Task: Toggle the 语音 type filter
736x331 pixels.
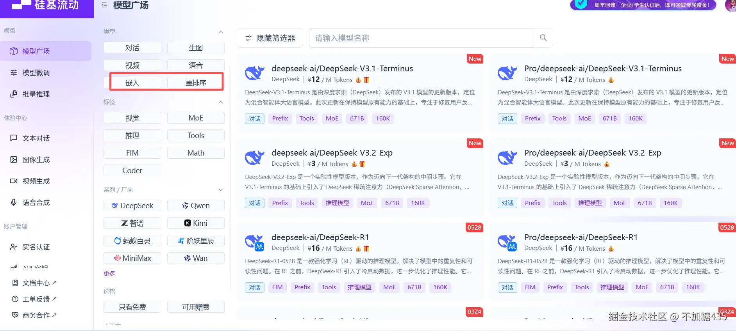Action: [196, 65]
